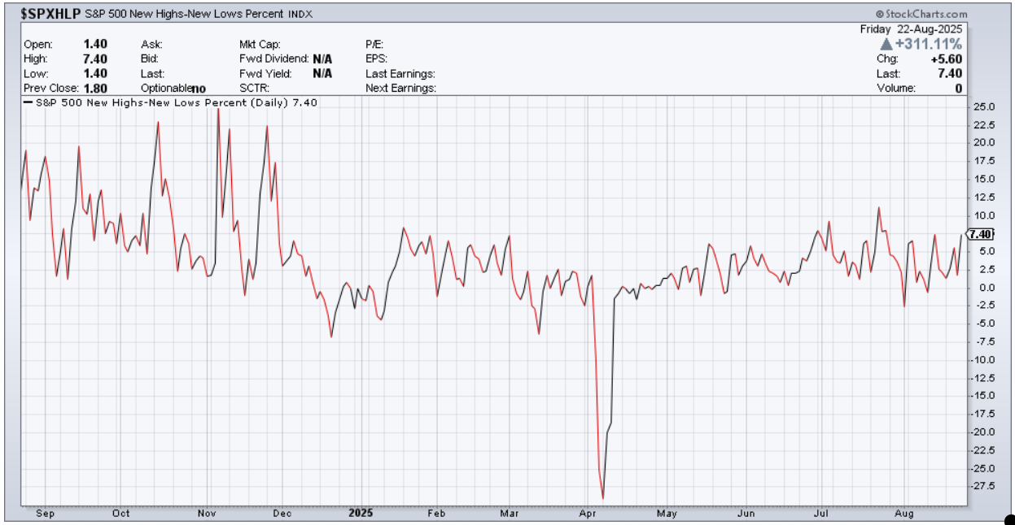Click the High value 7.40
Viewport: 1015px width, 525px height.
pos(94,59)
